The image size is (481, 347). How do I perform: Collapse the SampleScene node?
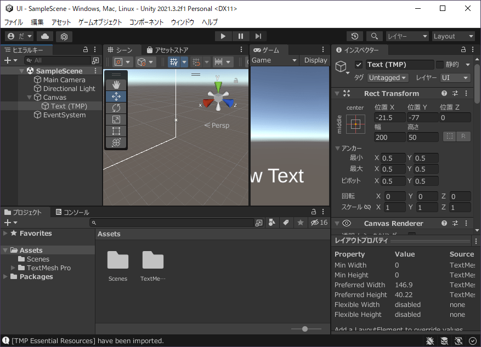click(x=21, y=71)
